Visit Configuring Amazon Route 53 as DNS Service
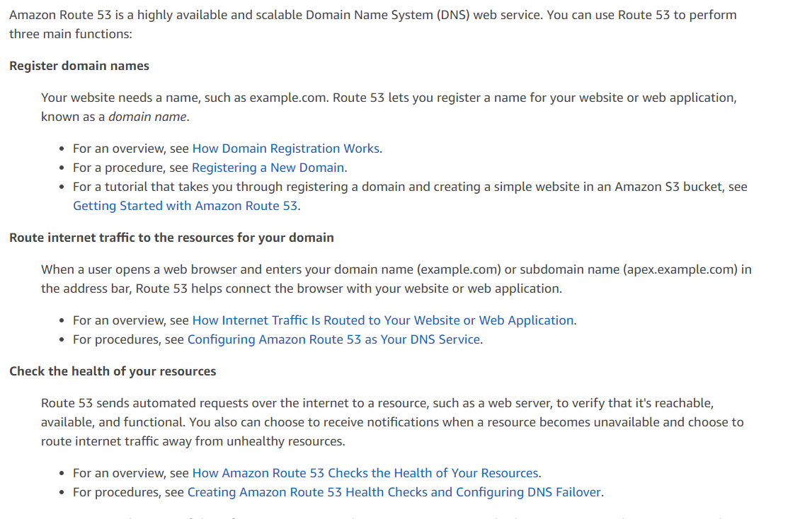Screen dimensions: 795x519 pyautogui.click(x=333, y=340)
